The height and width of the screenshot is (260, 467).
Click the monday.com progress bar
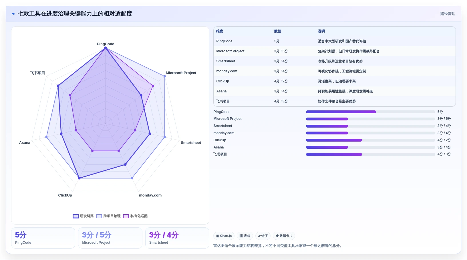370,133
